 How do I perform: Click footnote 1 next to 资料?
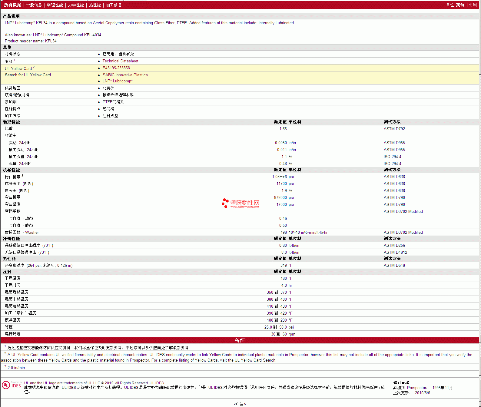point(15,60)
